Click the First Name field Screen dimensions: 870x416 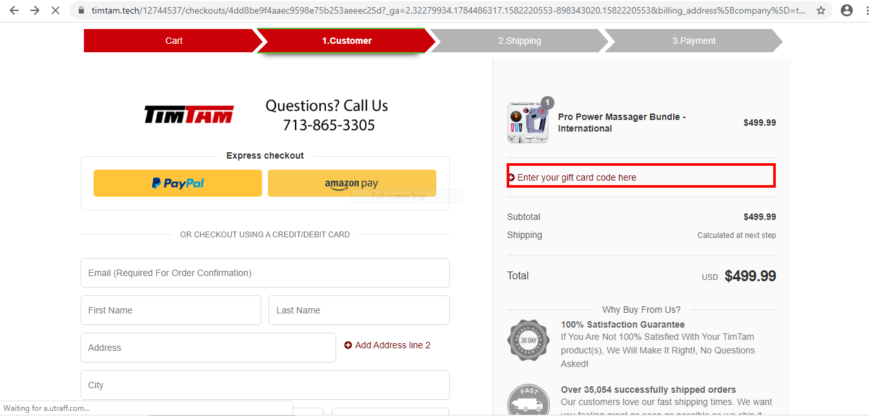pyautogui.click(x=171, y=310)
